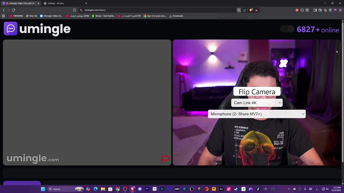This screenshot has width=344, height=193.
Task: Click the Brave VPN shield icon
Action: [x=330, y=10]
